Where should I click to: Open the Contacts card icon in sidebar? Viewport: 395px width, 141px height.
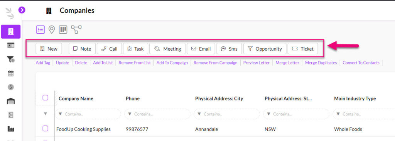(10, 46)
